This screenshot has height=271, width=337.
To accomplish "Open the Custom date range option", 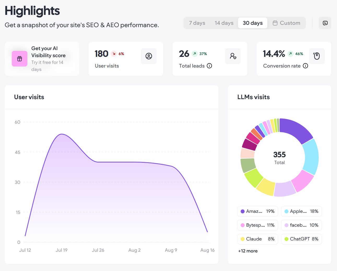I will click(x=286, y=23).
